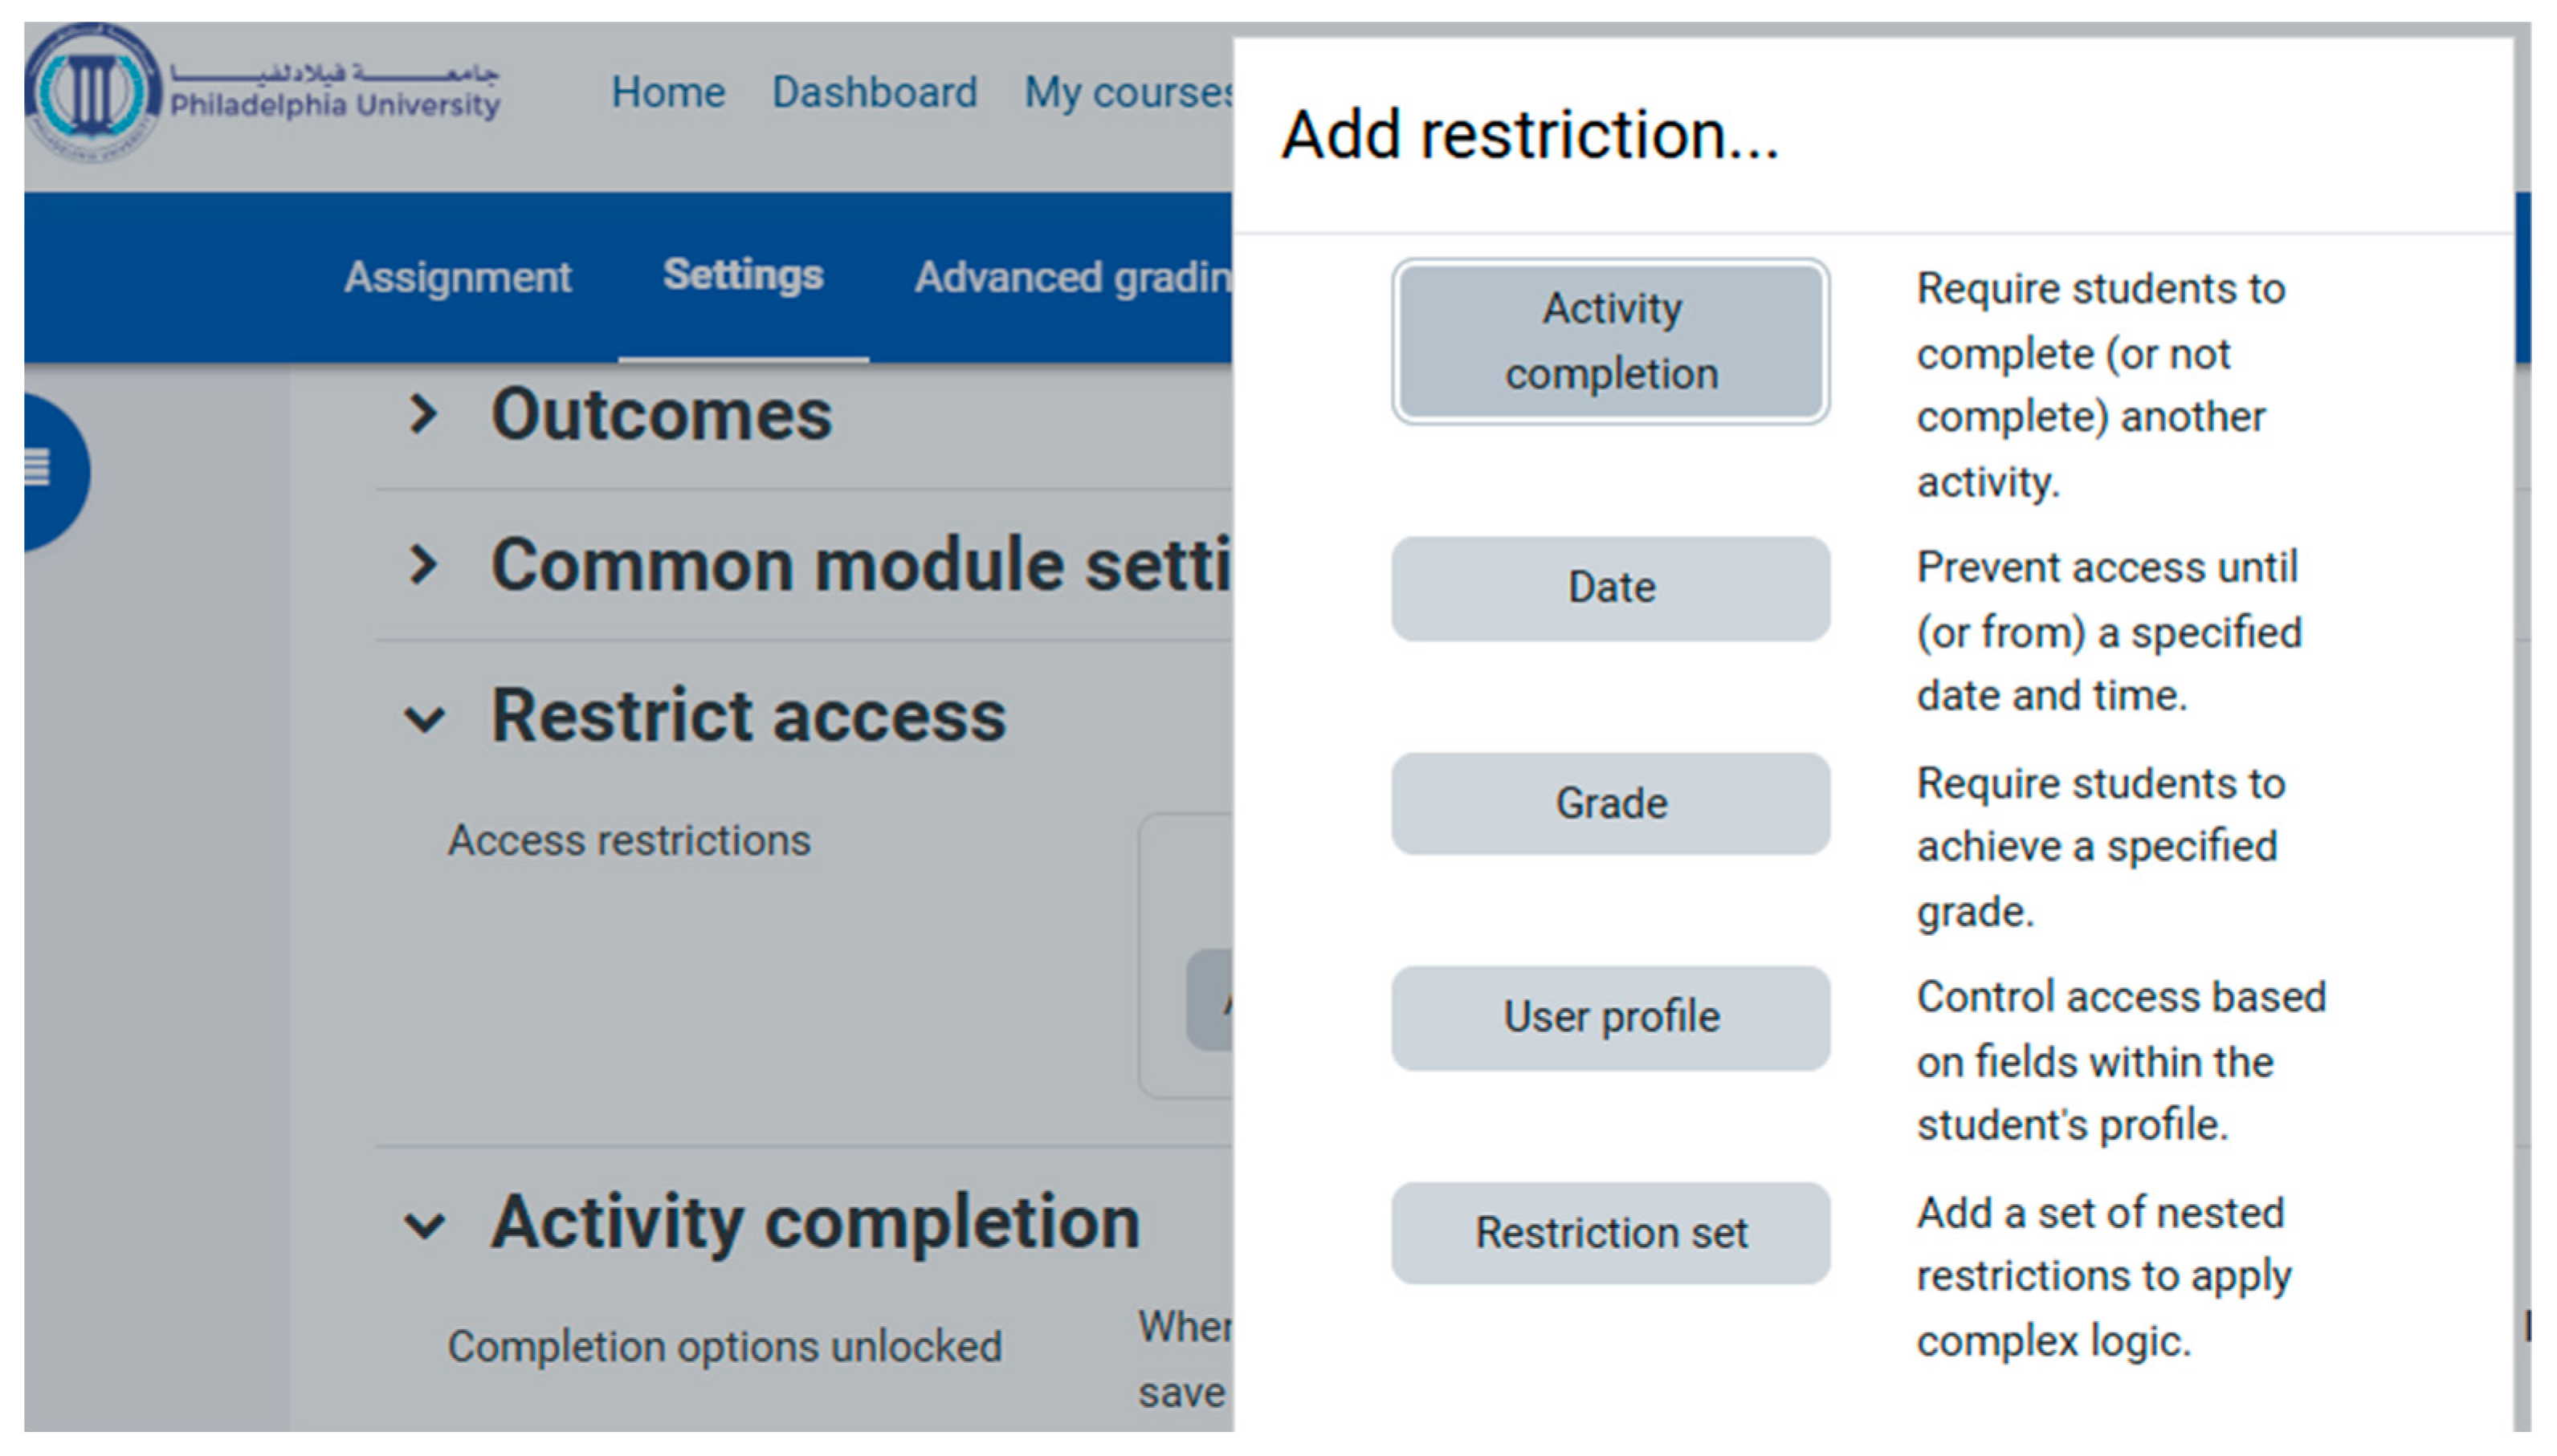Click the Restrict access heading text

748,716
